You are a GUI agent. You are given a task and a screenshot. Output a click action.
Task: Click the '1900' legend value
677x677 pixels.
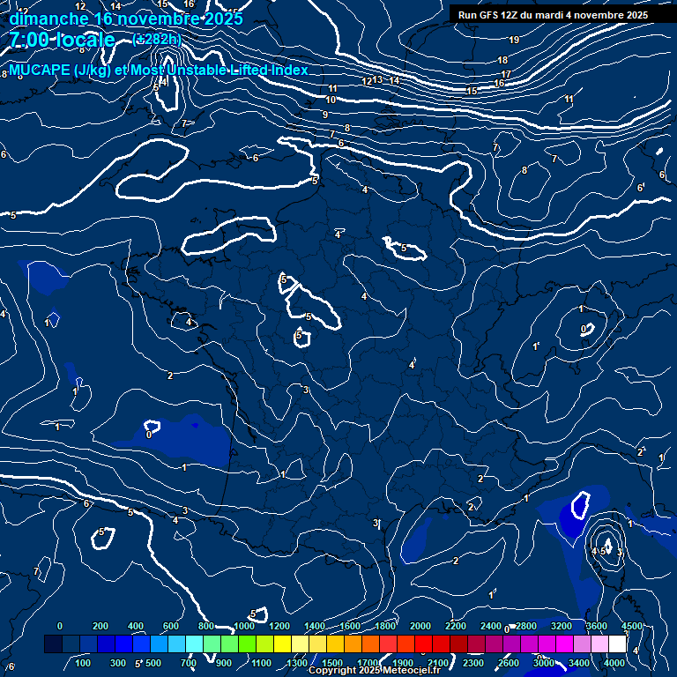[402, 663]
